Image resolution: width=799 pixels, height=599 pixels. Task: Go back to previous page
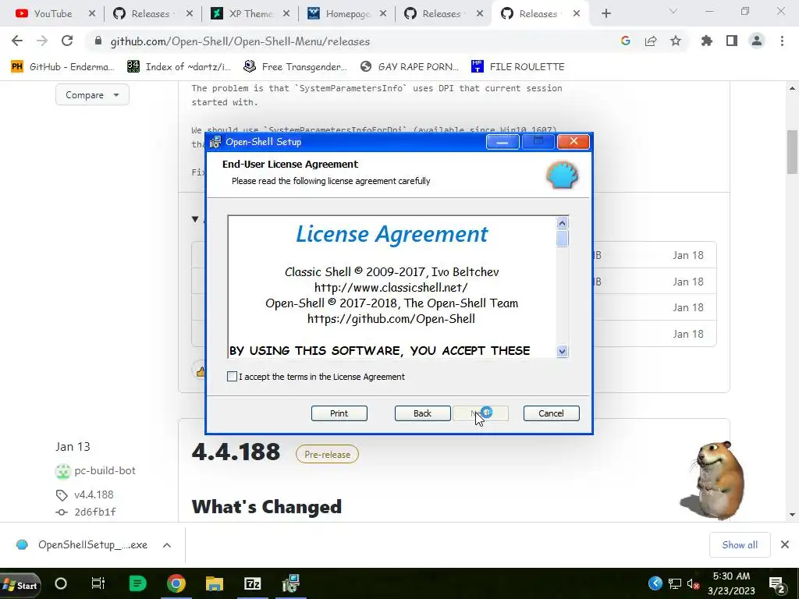pyautogui.click(x=17, y=41)
